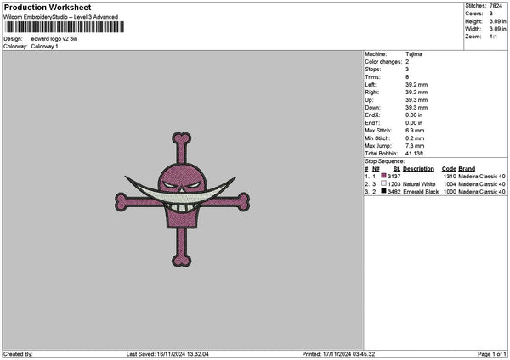Click 'Madeira Classic 40' brand in row 3
Screen dimensions: 510x360
point(482,192)
